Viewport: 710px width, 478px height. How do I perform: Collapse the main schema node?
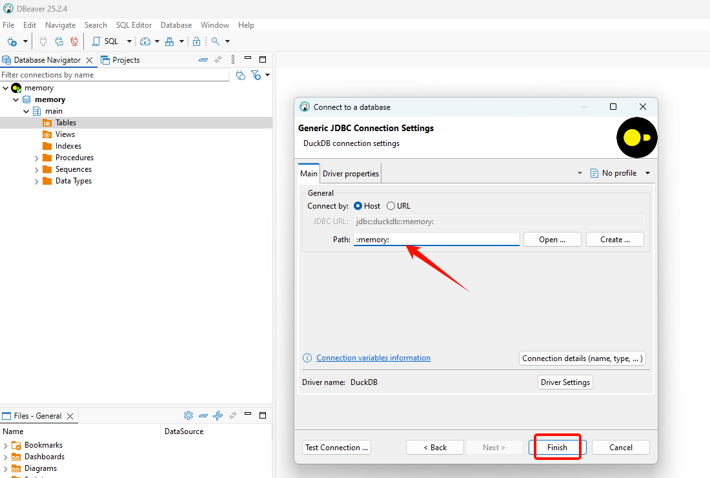26,111
